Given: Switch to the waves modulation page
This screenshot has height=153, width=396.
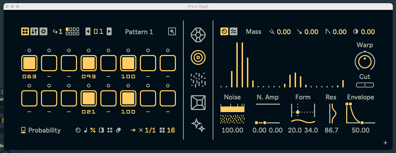Looking at the screenshot, I should coord(234,31).
